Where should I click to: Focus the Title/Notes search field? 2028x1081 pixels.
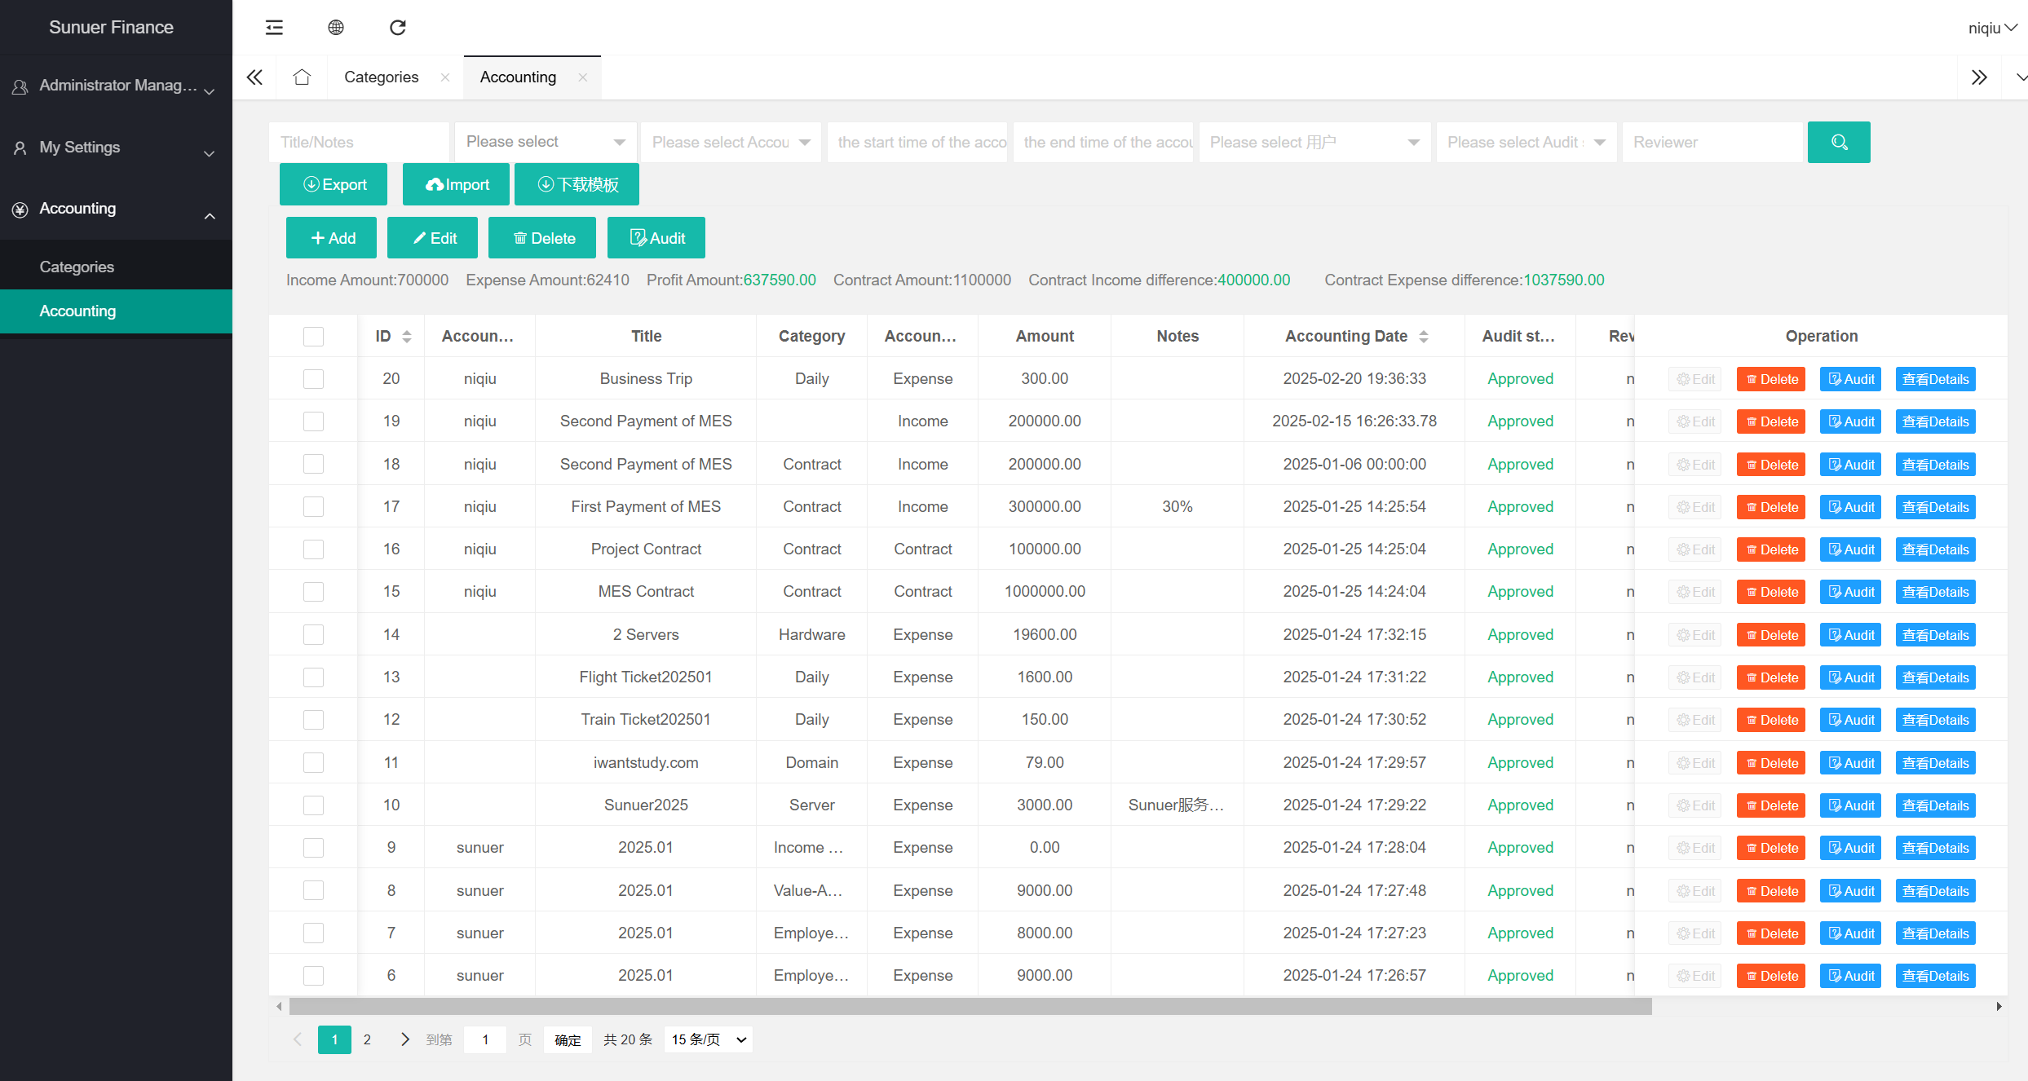(359, 142)
